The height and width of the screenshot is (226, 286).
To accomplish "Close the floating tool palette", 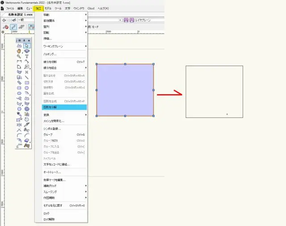I will click(28, 40).
